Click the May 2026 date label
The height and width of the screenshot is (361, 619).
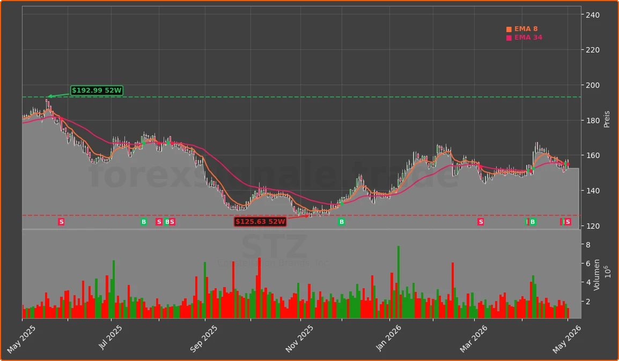[567, 340]
